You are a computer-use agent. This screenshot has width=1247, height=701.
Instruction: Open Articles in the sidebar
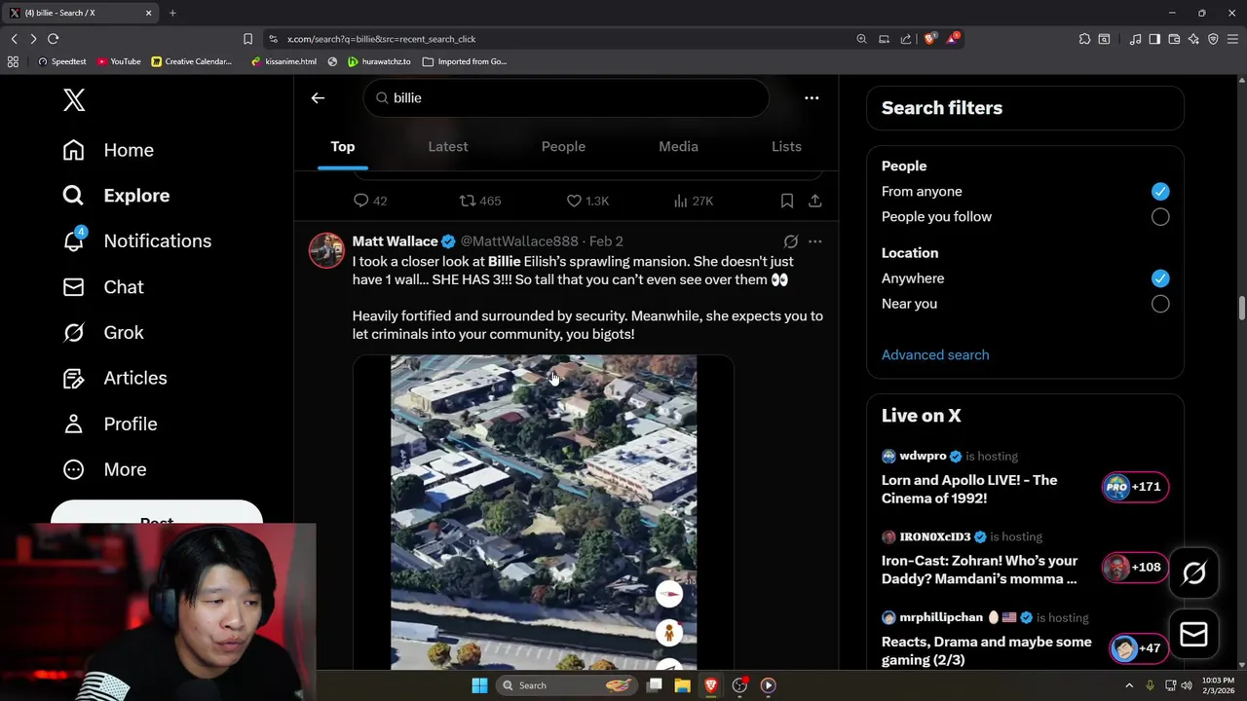pyautogui.click(x=114, y=378)
